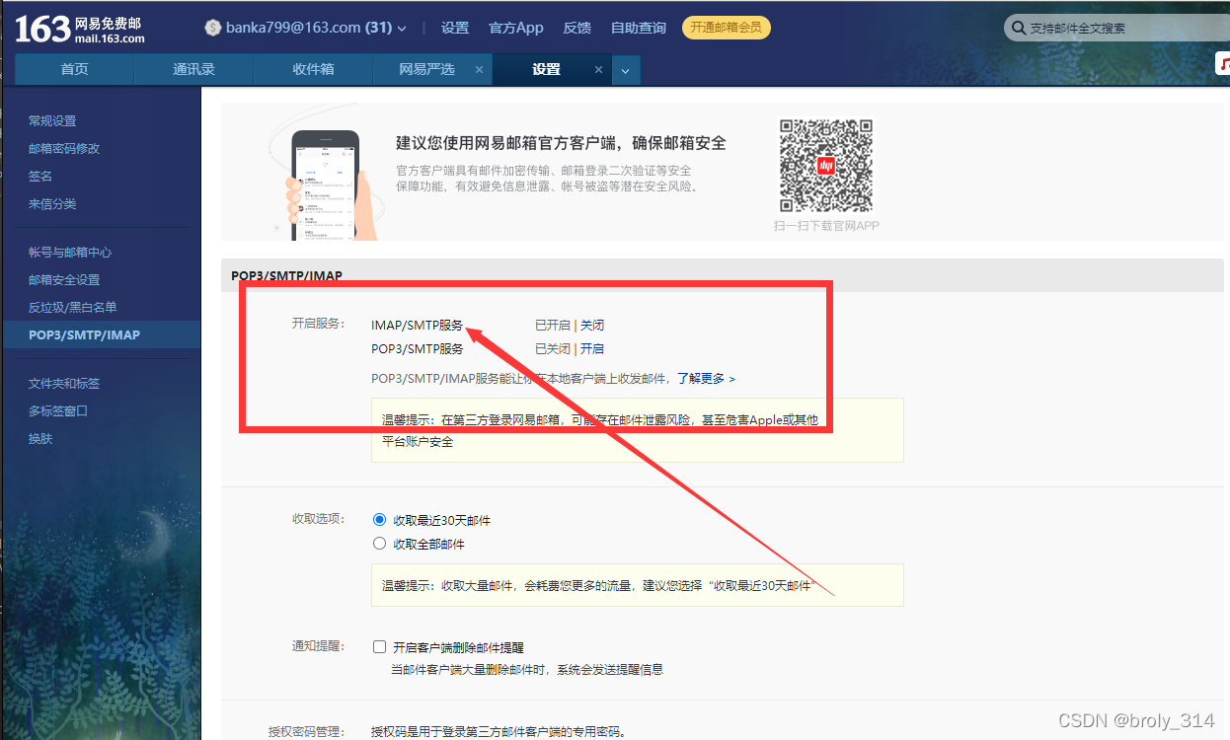Select the 收取全部邮件 radio button
Viewport: 1230px width, 740px height.
pyautogui.click(x=379, y=544)
